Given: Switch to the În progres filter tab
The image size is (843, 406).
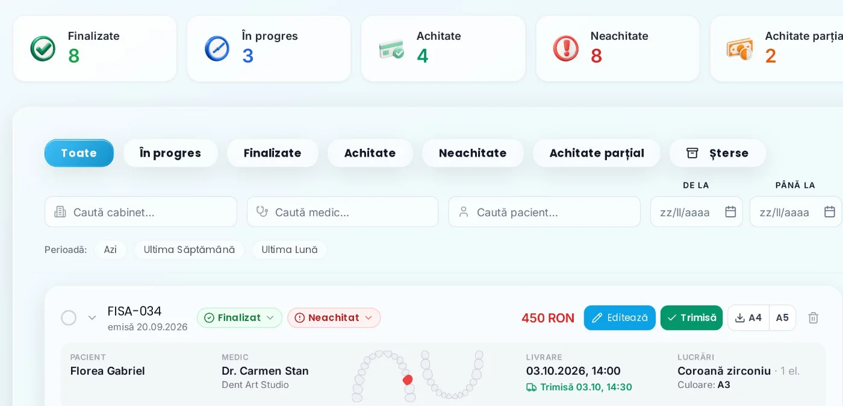Looking at the screenshot, I should [170, 153].
